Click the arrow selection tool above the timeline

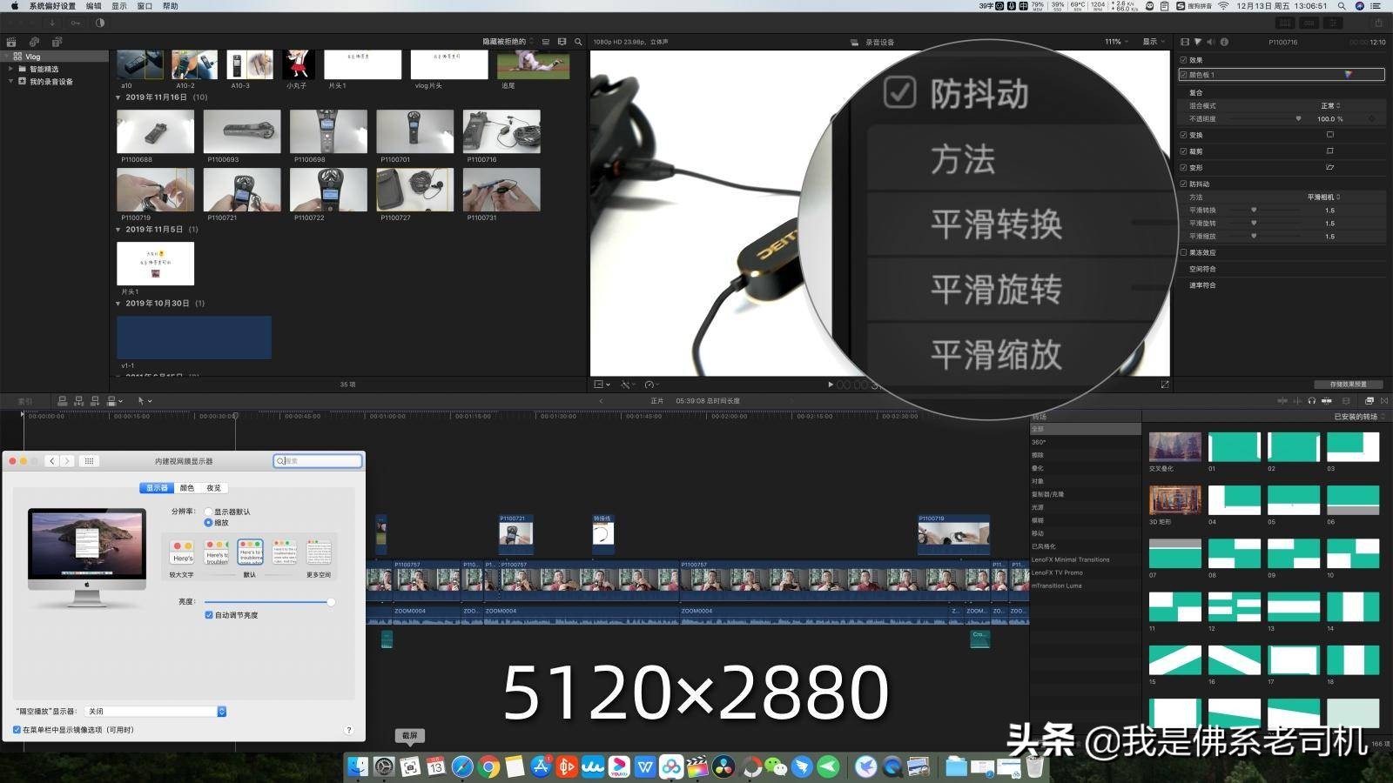142,400
